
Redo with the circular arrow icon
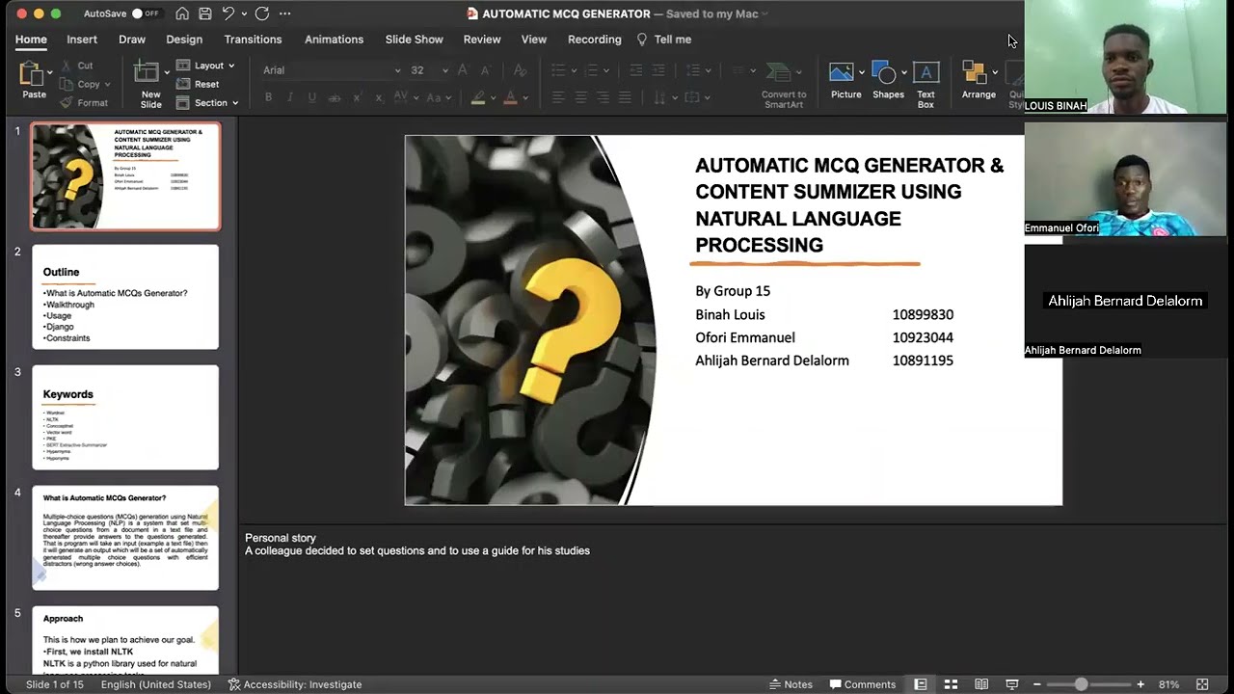pos(262,13)
